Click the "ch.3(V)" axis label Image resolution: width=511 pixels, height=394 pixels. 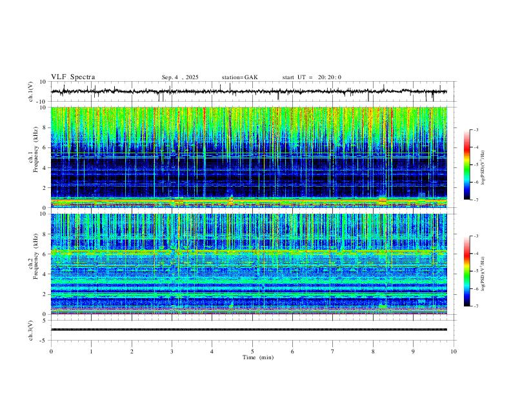[31, 330]
